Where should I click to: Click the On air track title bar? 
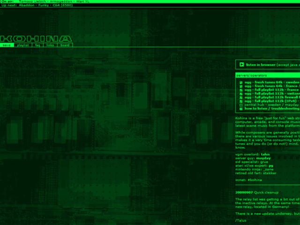click(x=150, y=1)
